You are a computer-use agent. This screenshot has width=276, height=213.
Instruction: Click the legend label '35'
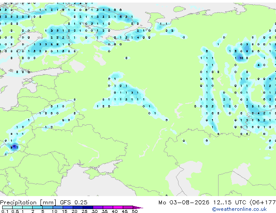coord(104,211)
